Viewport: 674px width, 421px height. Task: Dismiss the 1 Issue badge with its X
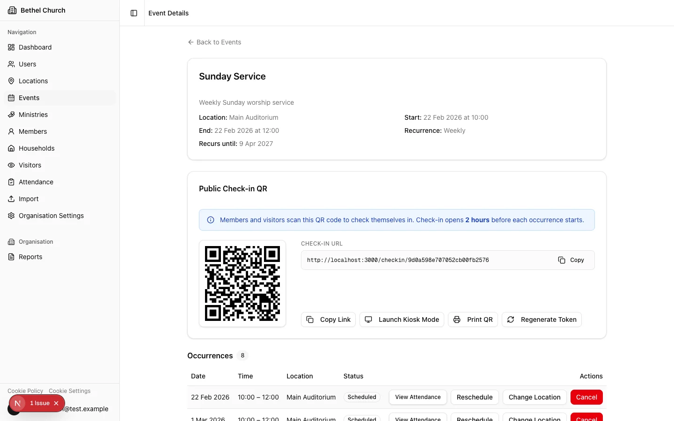(56, 403)
